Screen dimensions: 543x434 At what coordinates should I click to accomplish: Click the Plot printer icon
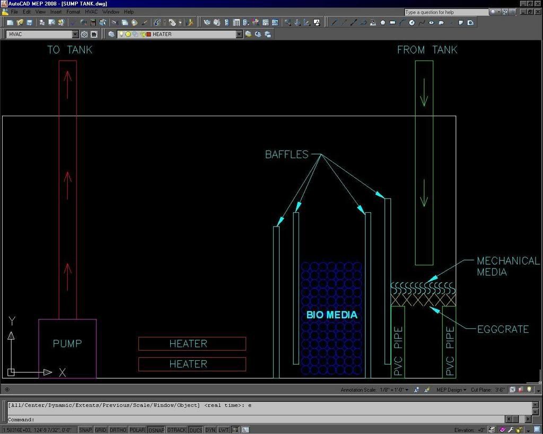pyautogui.click(x=42, y=22)
